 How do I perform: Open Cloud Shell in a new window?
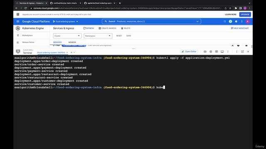tap(242, 51)
